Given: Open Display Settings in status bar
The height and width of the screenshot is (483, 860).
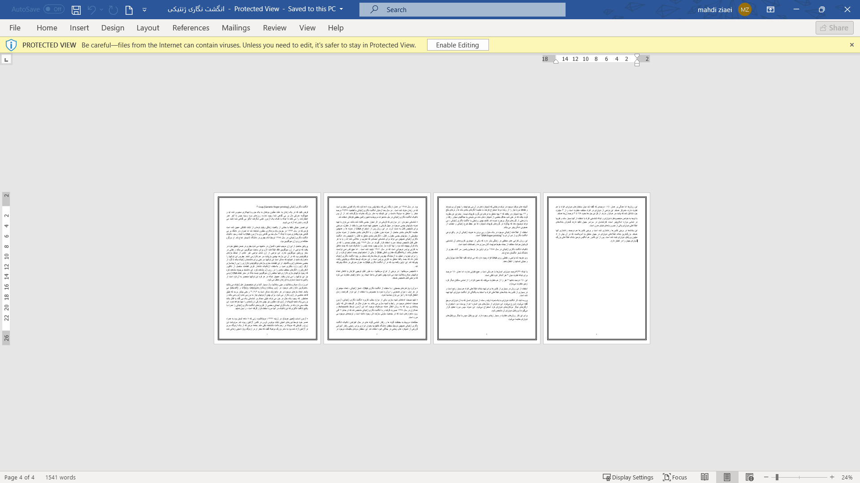Looking at the screenshot, I should [628, 477].
